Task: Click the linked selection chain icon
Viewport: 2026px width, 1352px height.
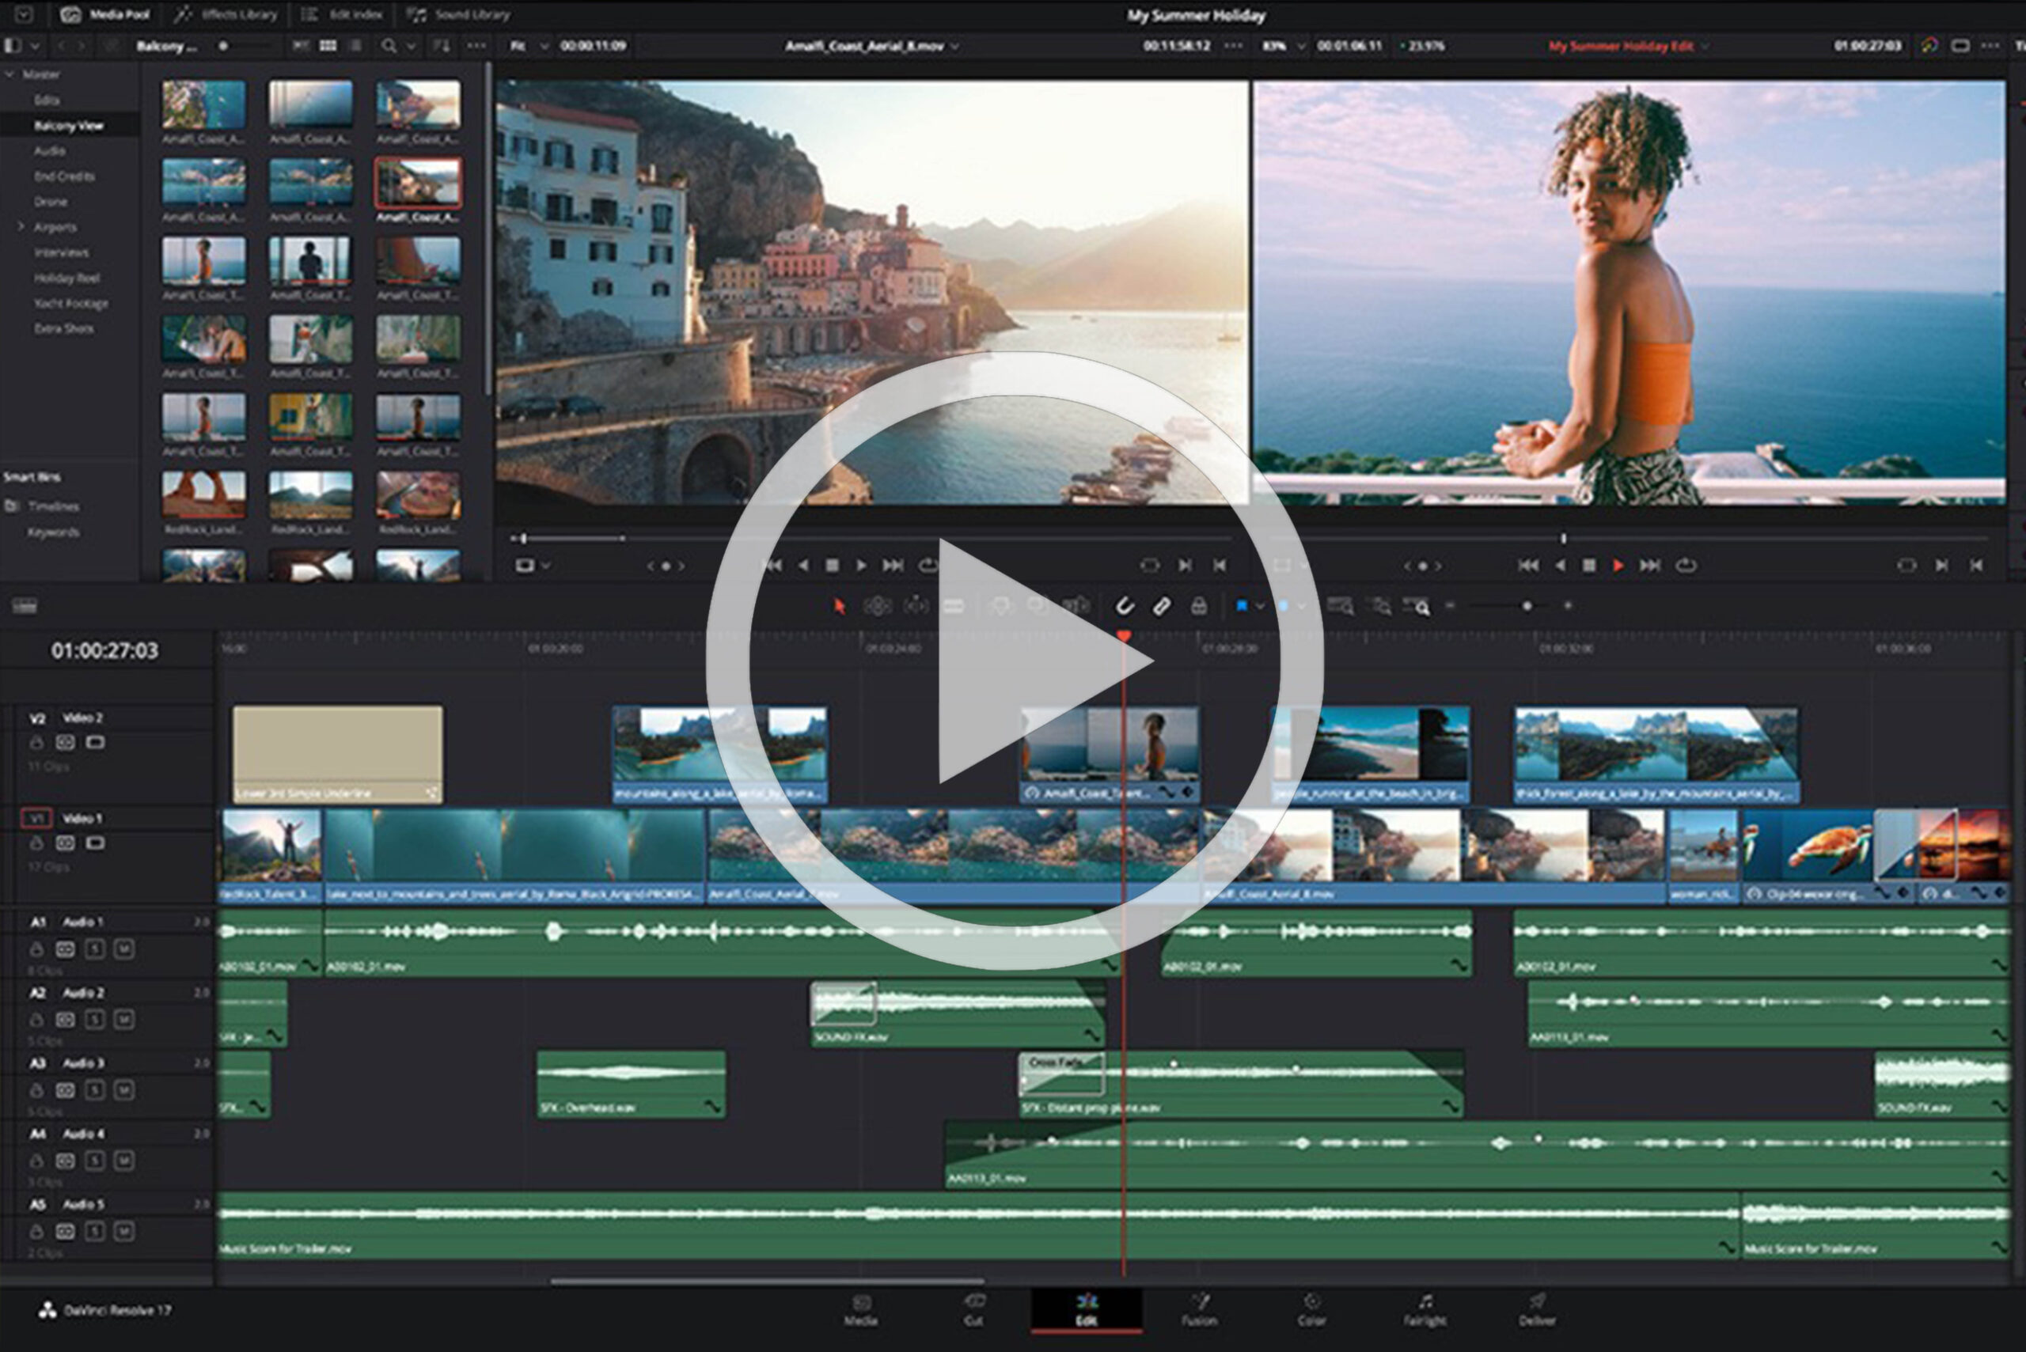Action: [1162, 606]
